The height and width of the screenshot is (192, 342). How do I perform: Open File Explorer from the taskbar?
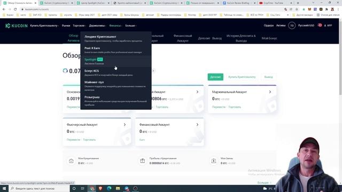[118, 188]
